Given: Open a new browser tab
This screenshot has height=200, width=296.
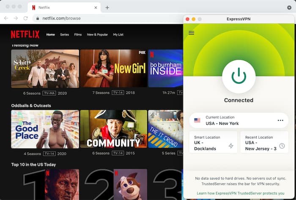Looking at the screenshot, I should [x=107, y=8].
